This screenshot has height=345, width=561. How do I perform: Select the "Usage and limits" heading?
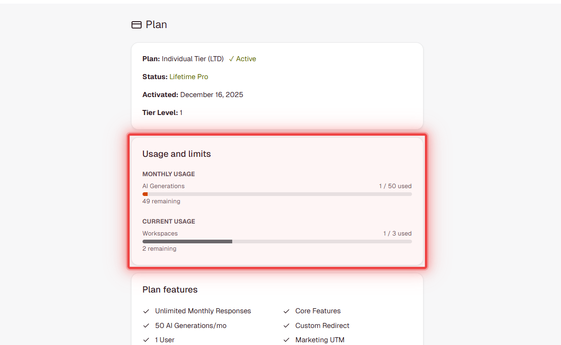177,154
